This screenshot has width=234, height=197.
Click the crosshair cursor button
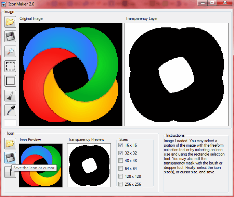click(10, 172)
